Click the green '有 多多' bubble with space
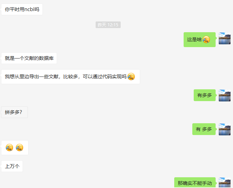The height and width of the screenshot is (188, 233). coord(204,129)
